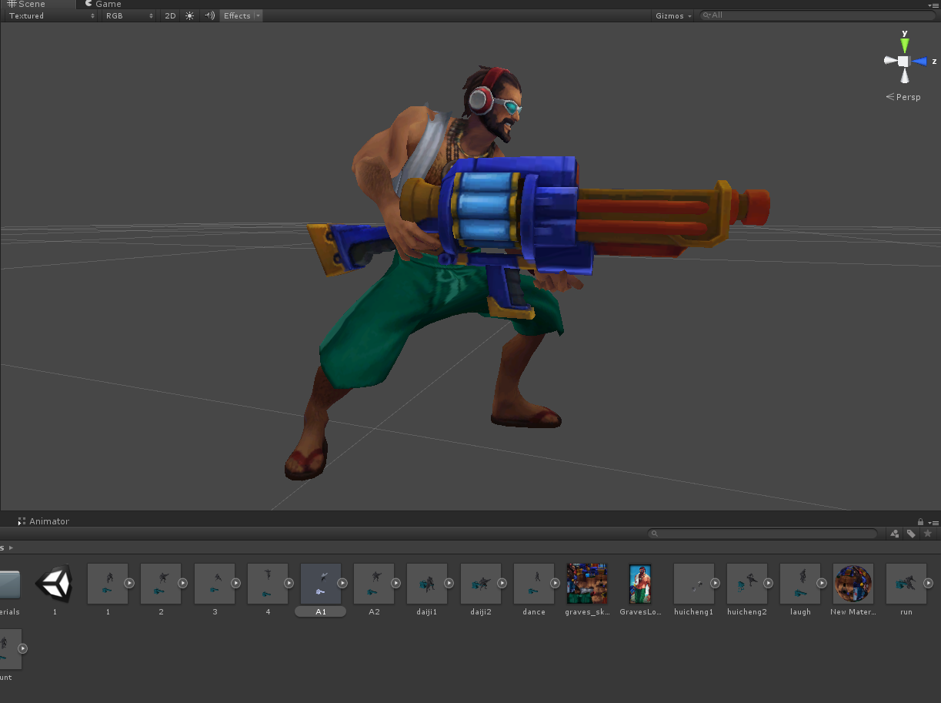Click the lock icon on Animator panel

[x=920, y=522]
